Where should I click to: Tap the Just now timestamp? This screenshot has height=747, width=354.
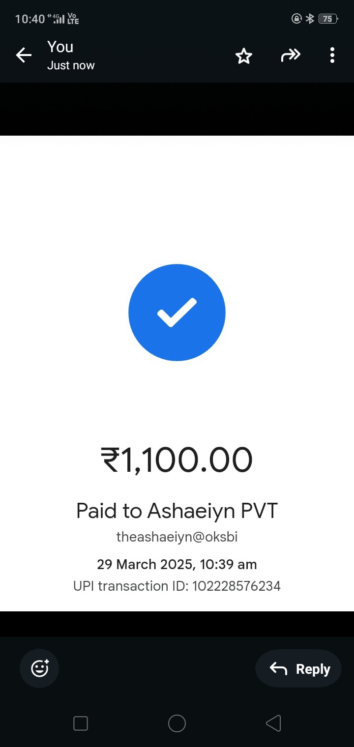pyautogui.click(x=71, y=65)
